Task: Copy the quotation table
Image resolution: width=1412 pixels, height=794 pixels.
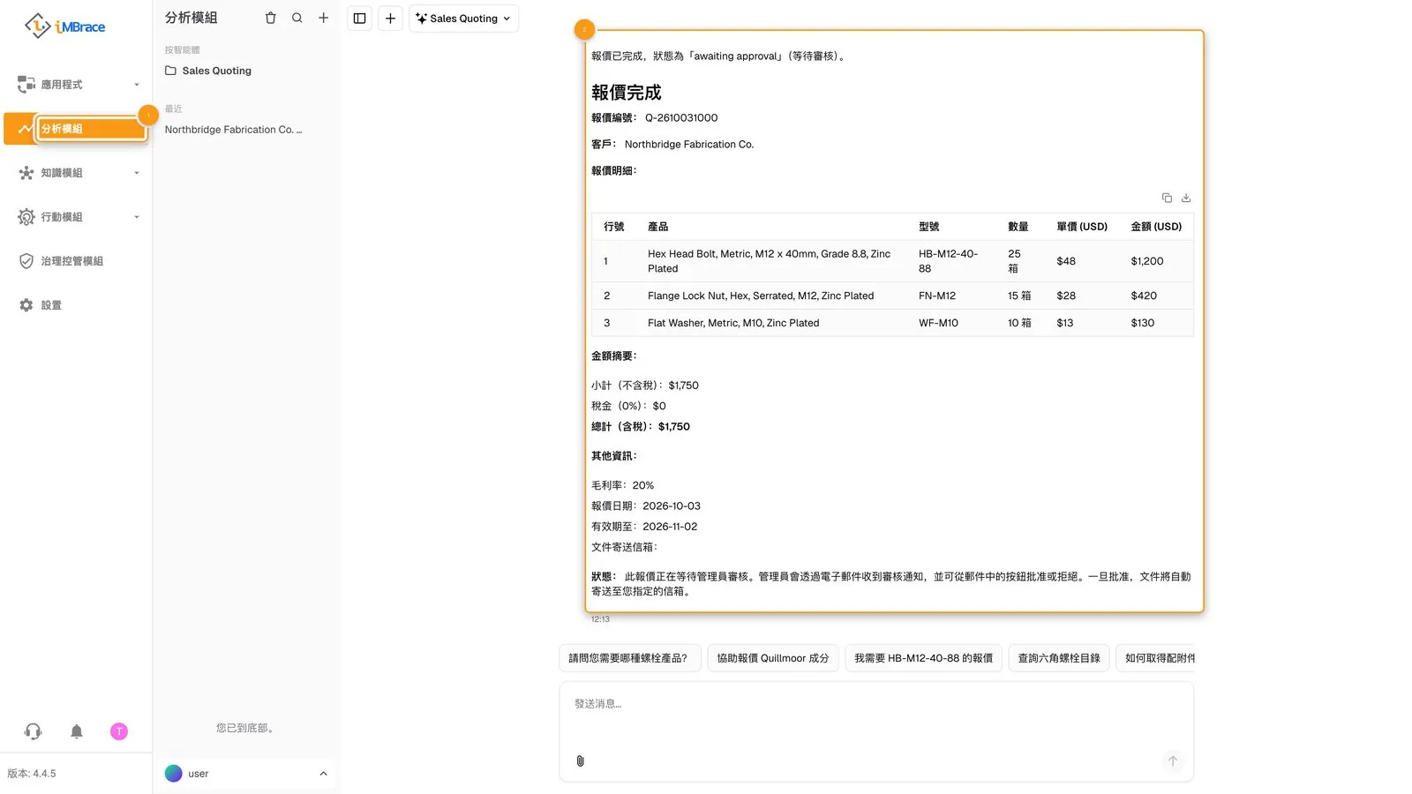Action: [x=1167, y=198]
